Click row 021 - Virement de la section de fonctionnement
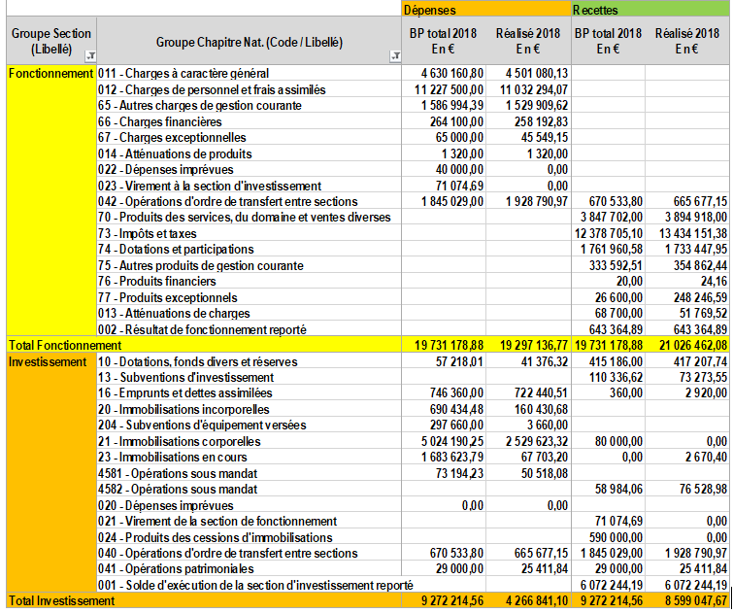Image resolution: width=733 pixels, height=613 pixels. tap(217, 521)
